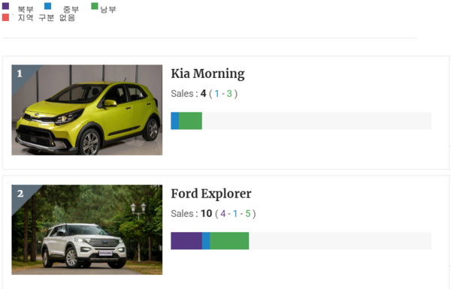Image resolution: width=451 pixels, height=289 pixels.
Task: Click the green 남부 legend square
Action: coord(95,6)
